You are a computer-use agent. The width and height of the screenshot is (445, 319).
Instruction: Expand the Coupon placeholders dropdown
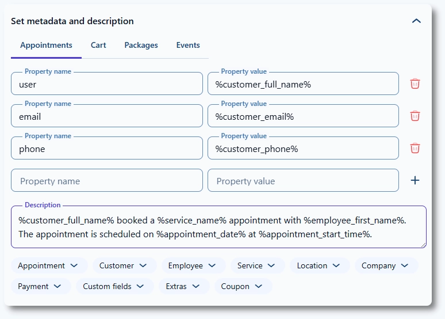(x=243, y=286)
